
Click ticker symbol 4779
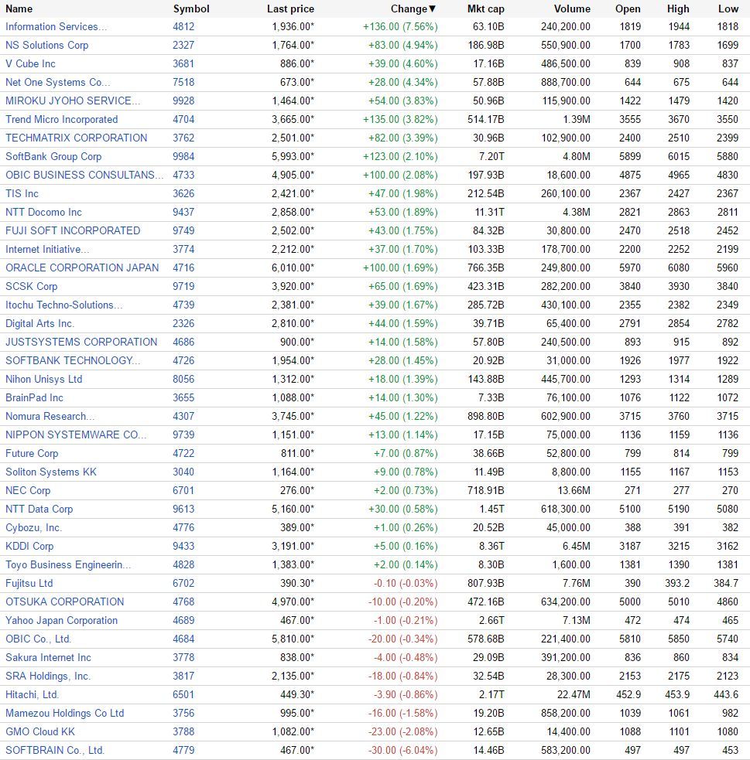pyautogui.click(x=183, y=750)
